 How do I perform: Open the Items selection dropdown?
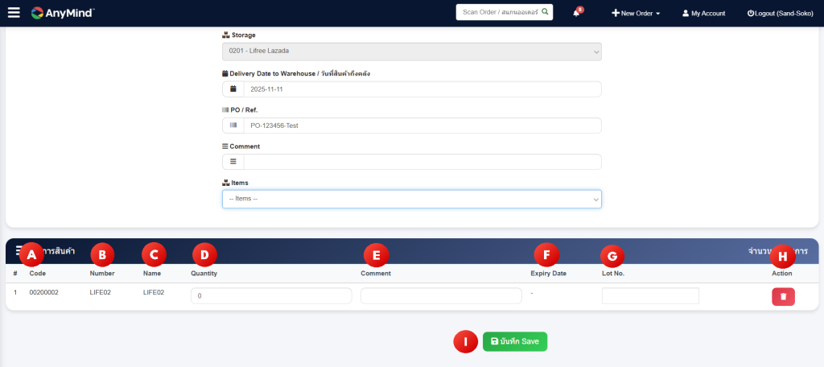coord(411,199)
